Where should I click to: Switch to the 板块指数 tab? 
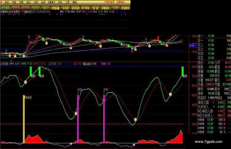pyautogui.click(x=75, y=8)
